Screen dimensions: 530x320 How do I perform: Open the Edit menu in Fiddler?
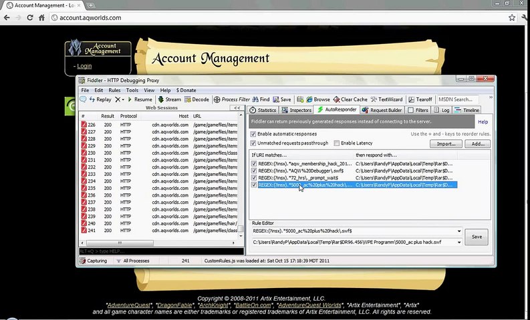click(99, 91)
